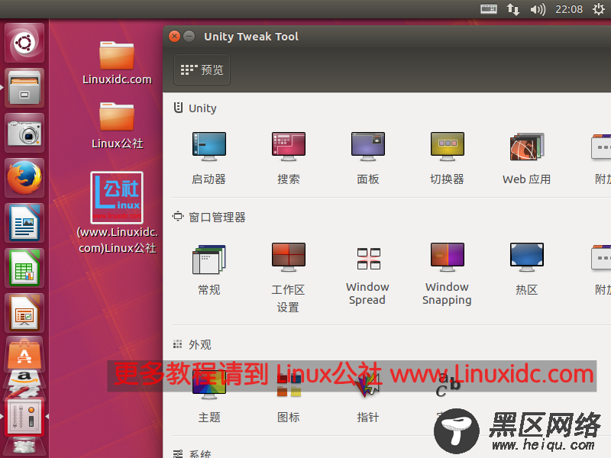
Task: Launch the camera screenshot app in the launcher
Action: tap(24, 133)
